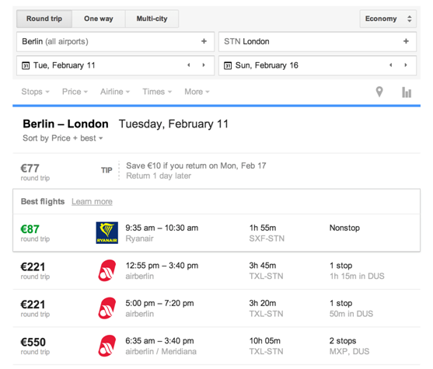Screen dimensions: 433x369
Task: Switch to Multi-city trip type
Action: pos(152,19)
